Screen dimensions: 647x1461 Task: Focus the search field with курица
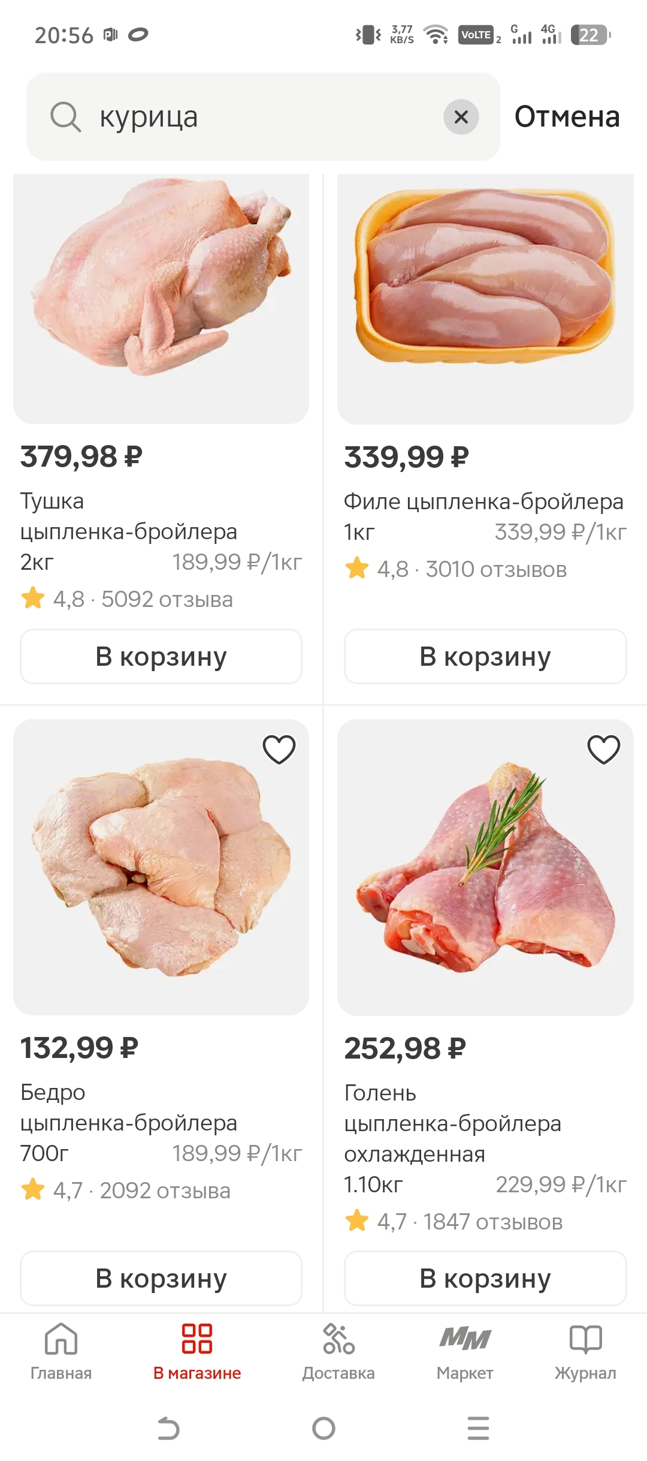pos(264,116)
